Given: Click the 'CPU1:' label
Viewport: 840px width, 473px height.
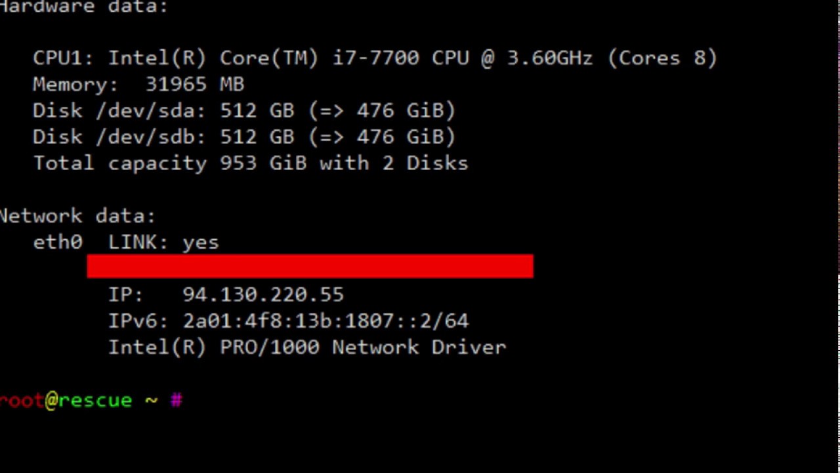Looking at the screenshot, I should click(x=63, y=58).
